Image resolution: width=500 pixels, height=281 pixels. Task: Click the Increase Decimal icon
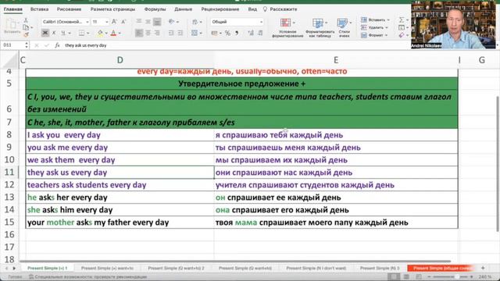tap(251, 33)
